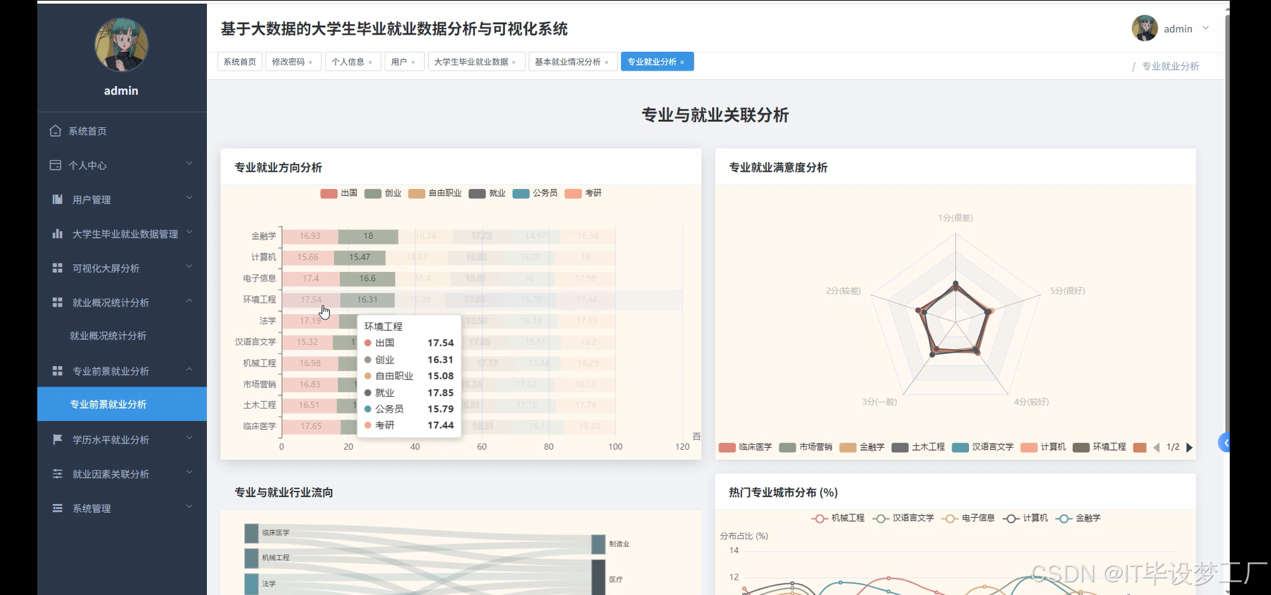Click the 个人中心 sidebar icon
This screenshot has width=1271, height=595.
pyautogui.click(x=55, y=165)
